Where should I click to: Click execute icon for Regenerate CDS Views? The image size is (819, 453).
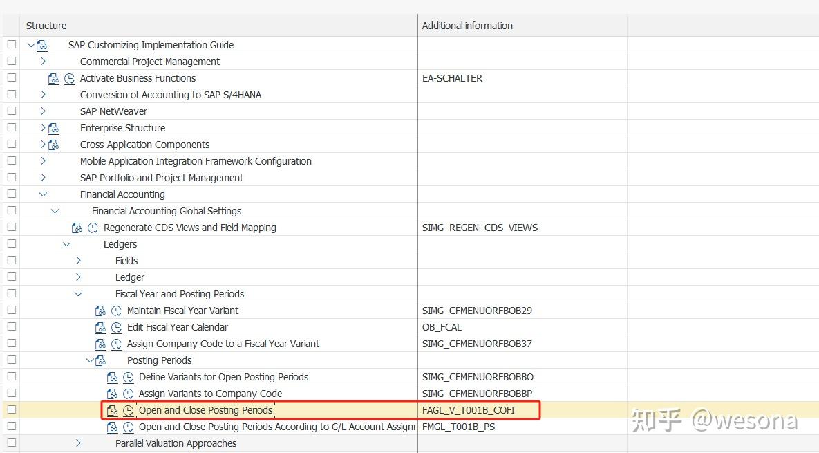point(93,228)
